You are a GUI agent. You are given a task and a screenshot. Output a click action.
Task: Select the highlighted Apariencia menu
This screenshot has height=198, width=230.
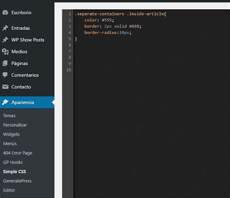pos(27,102)
